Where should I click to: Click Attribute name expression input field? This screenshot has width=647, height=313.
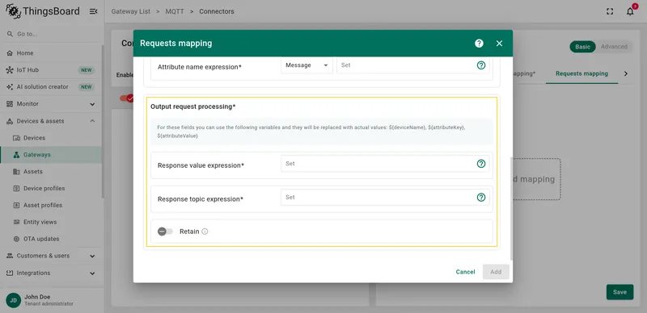406,65
